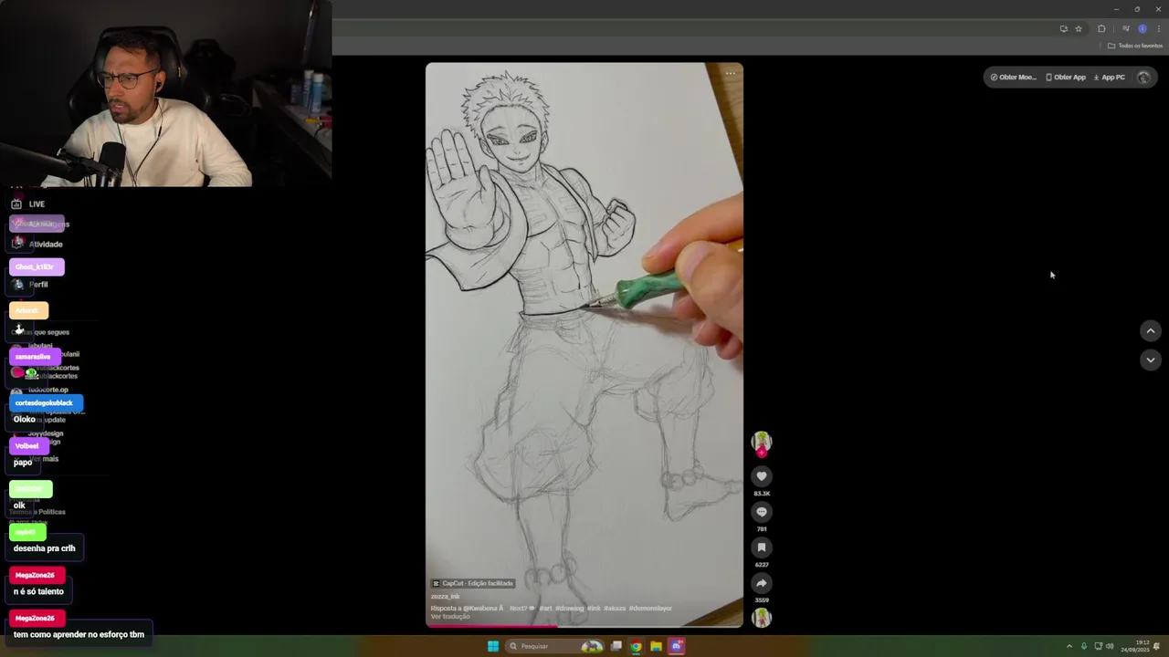Open the Atividade sidebar item
This screenshot has width=1169, height=657.
tap(37, 245)
